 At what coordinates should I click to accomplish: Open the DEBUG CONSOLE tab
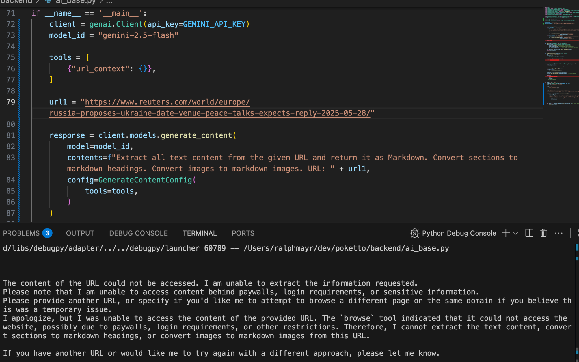pyautogui.click(x=138, y=233)
